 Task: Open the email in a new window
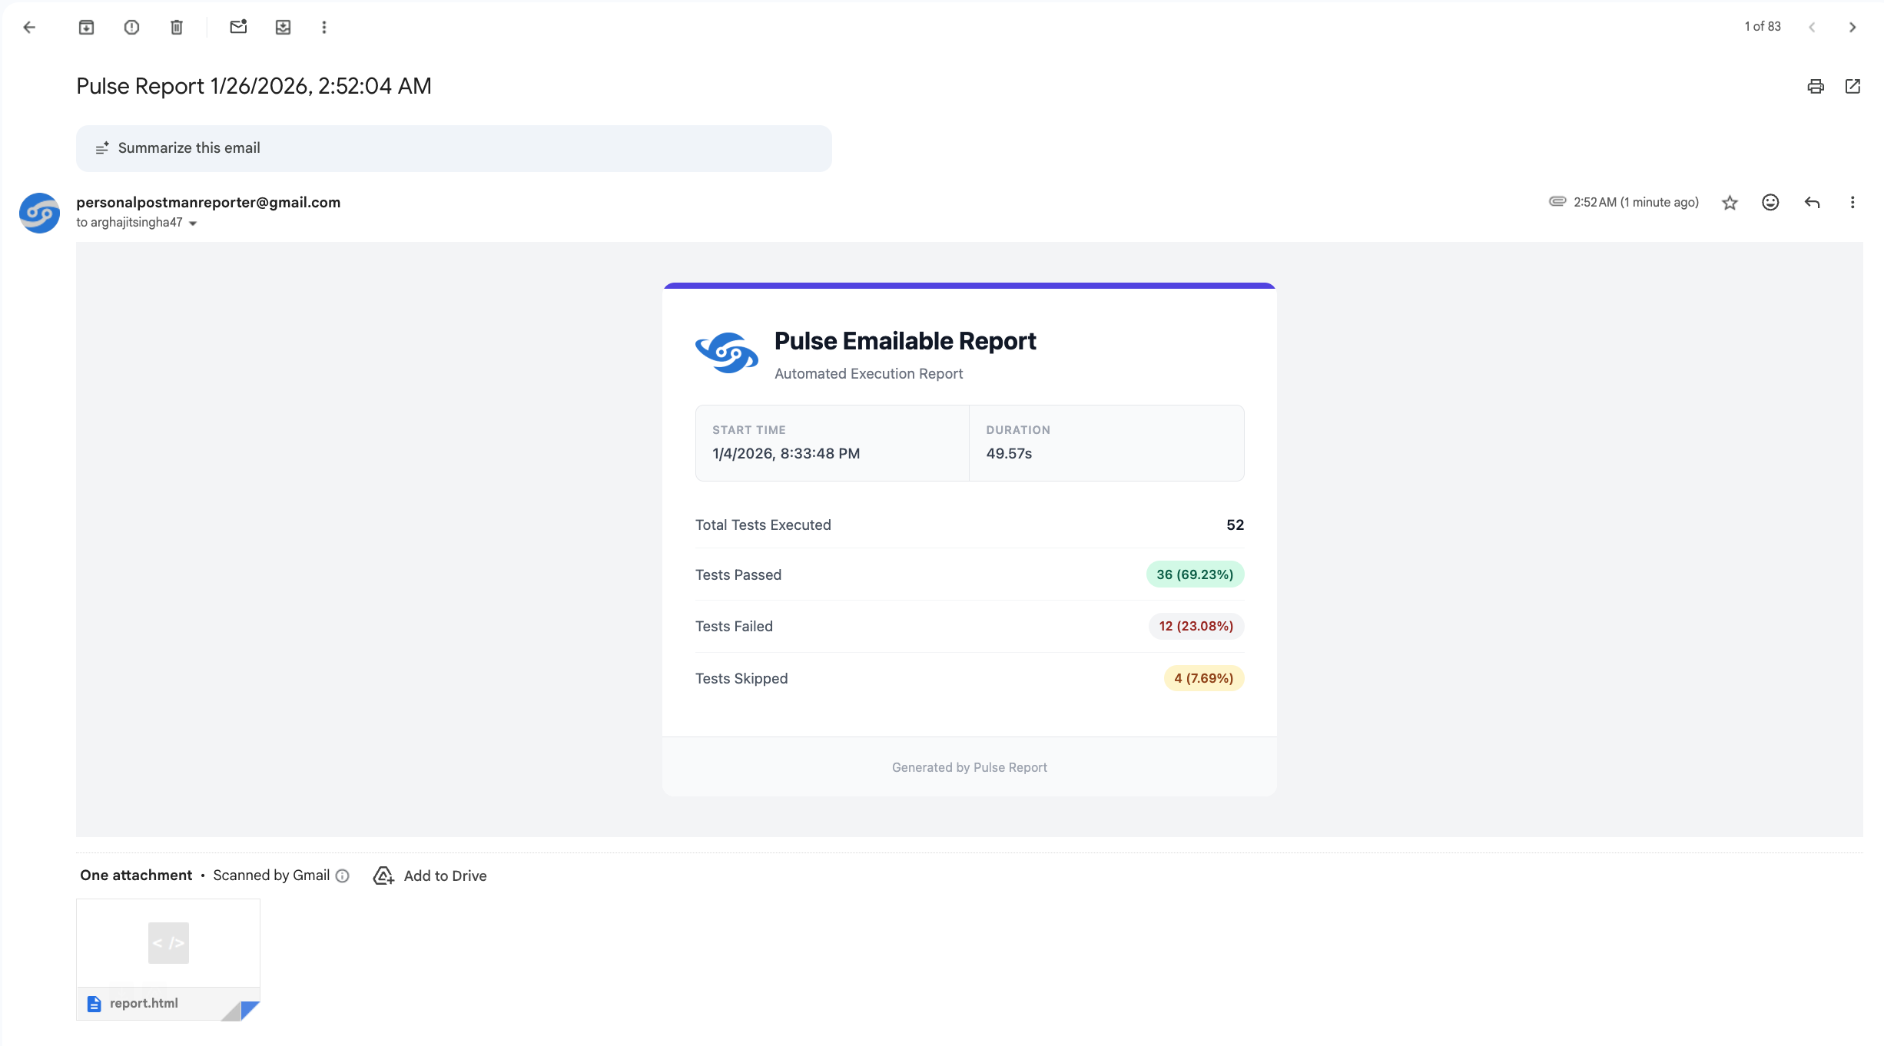click(1852, 86)
